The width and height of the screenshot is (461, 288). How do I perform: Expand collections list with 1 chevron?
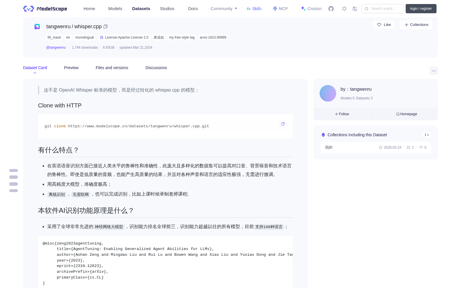coord(427,135)
